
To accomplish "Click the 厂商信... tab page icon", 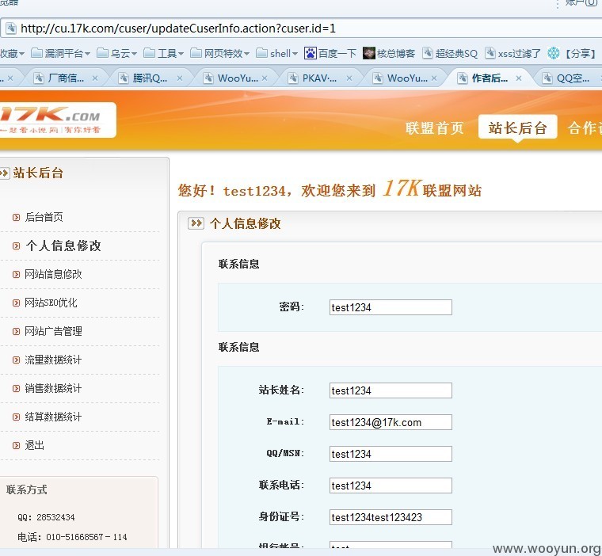I will 39,78.
